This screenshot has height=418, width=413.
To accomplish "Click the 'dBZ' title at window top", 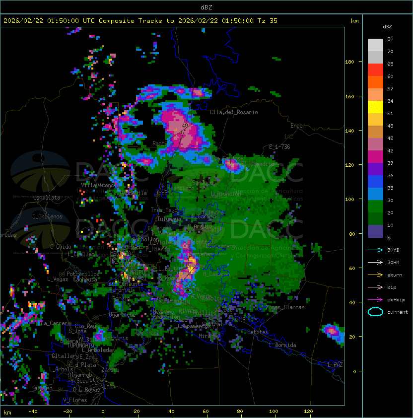I will click(x=206, y=7).
